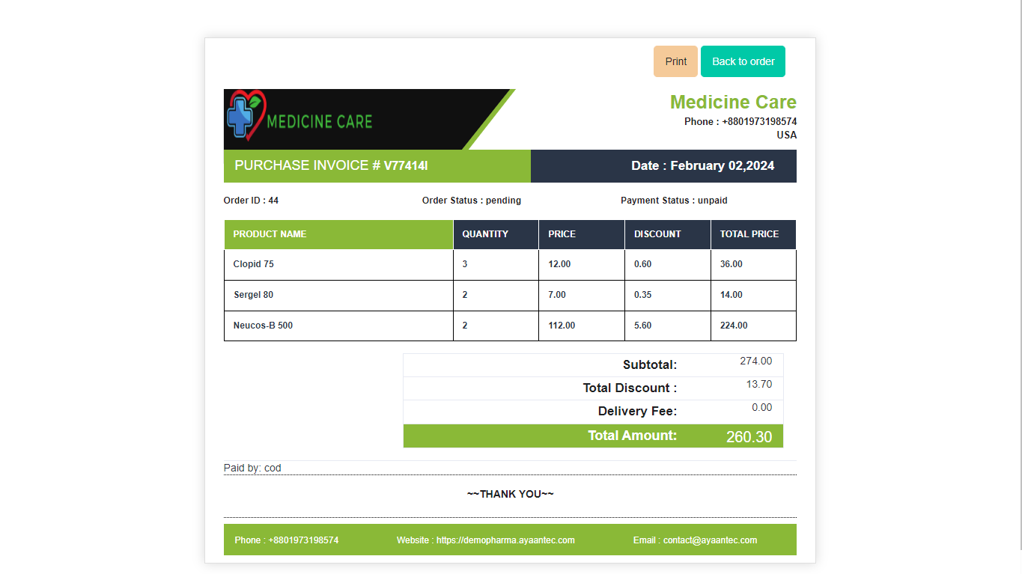Click the Order Status pending text
1022x574 pixels.
pos(470,200)
